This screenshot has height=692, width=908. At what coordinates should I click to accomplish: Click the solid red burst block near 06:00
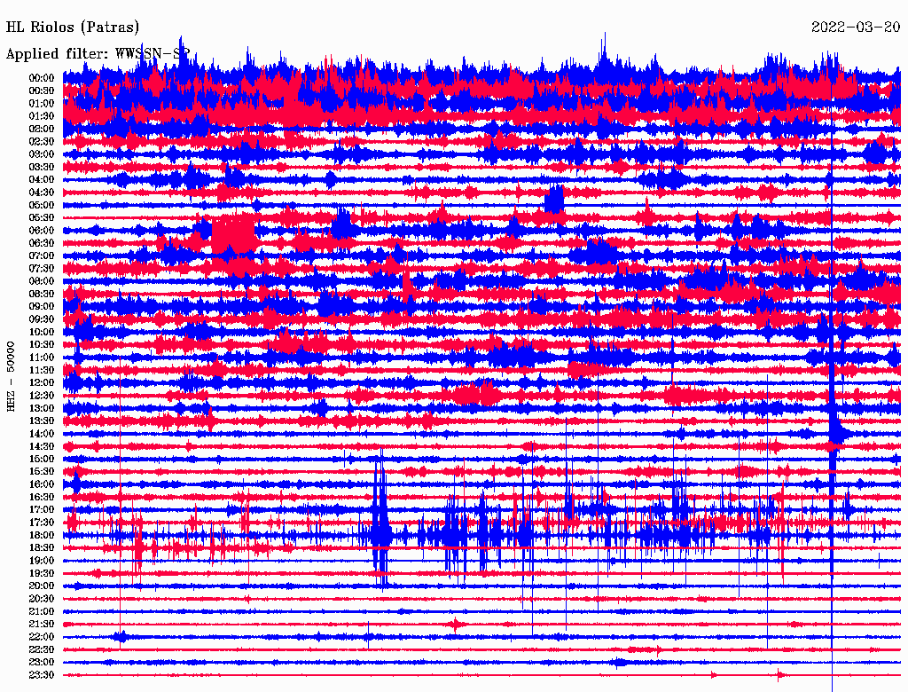pyautogui.click(x=233, y=236)
